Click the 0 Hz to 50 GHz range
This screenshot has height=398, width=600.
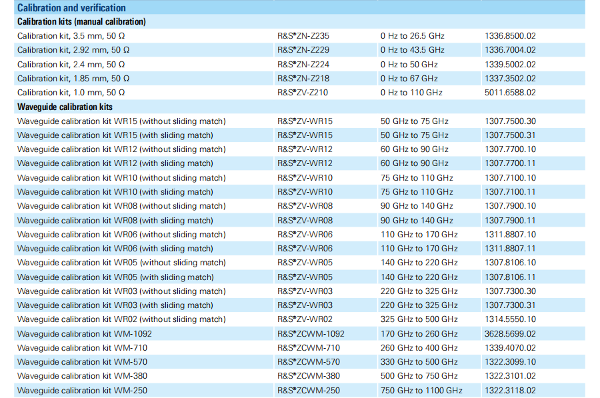[409, 65]
